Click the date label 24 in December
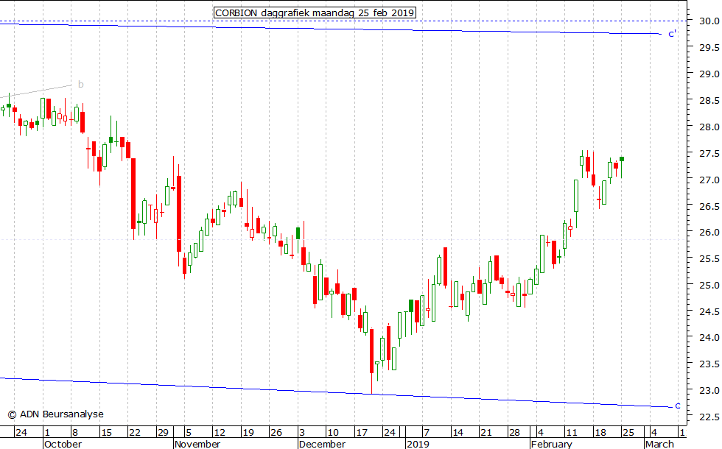Screen dimensions: 722x449 (390, 433)
